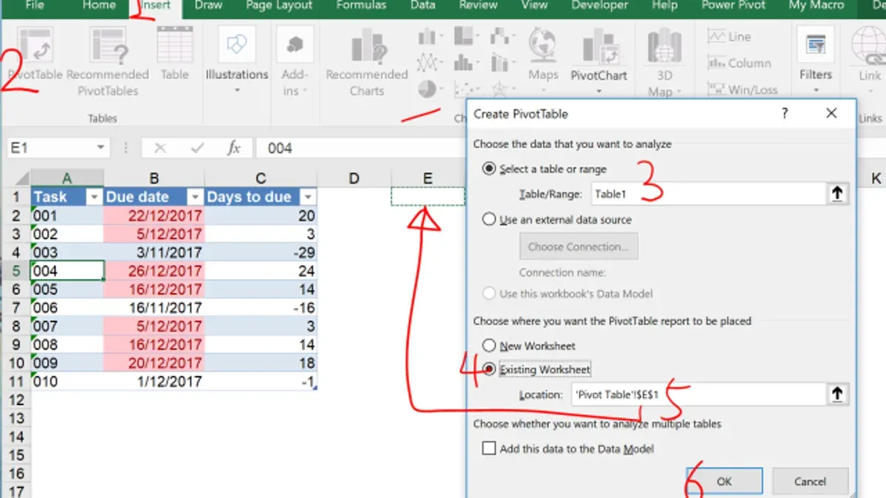The width and height of the screenshot is (886, 498).
Task: Select cell with task 009
Action: tap(67, 363)
